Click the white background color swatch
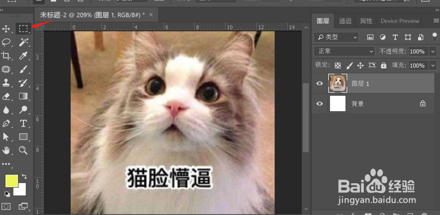The width and height of the screenshot is (440, 215). [x=21, y=190]
